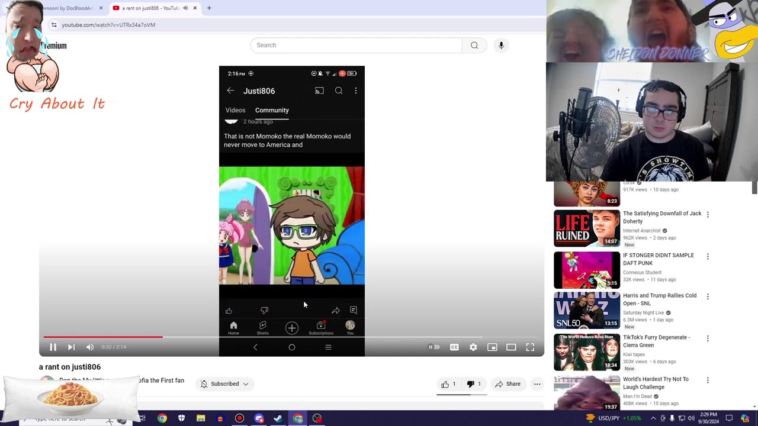The image size is (758, 426).
Task: Open 'Harris and Trump Rallies Cold Open' title
Action: tap(660, 299)
